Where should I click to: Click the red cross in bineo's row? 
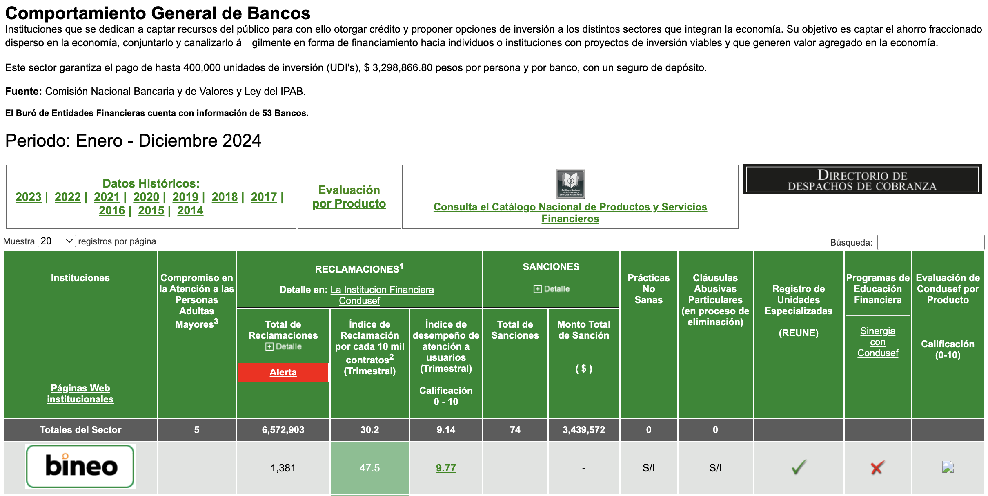click(x=877, y=467)
